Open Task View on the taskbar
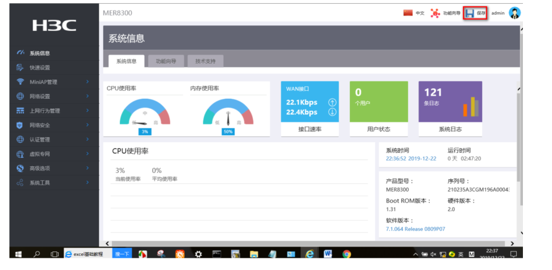The image size is (552, 270). tap(54, 254)
